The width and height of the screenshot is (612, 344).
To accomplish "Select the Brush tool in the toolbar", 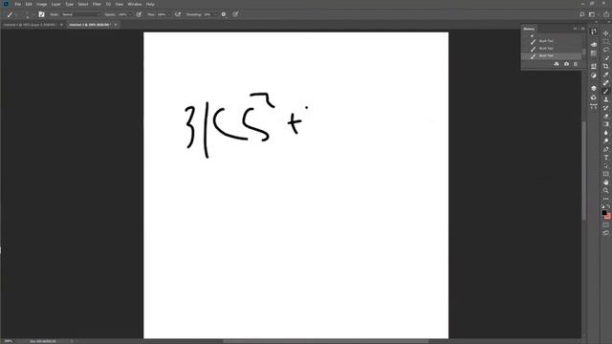I will (x=605, y=91).
